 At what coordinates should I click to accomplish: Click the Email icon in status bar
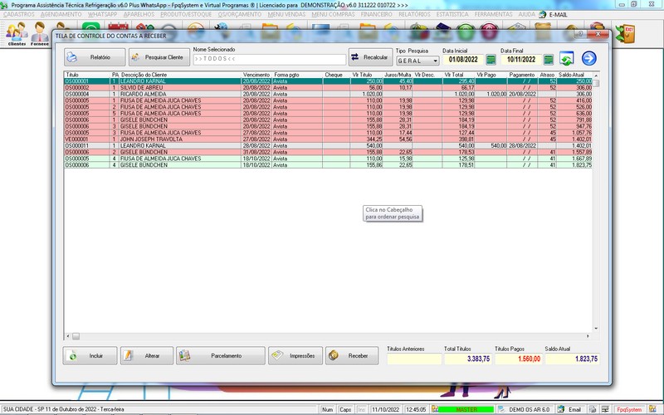point(569,409)
